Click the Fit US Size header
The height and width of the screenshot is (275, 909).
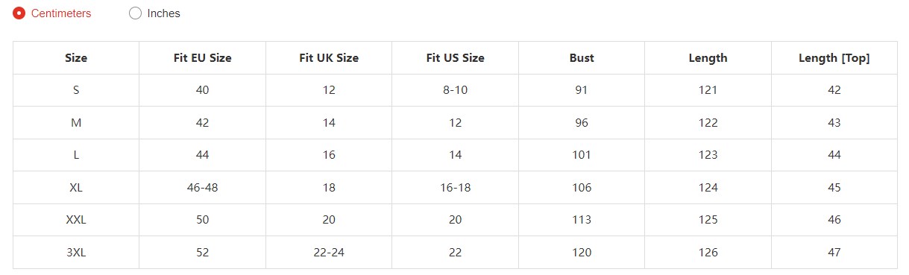click(455, 58)
